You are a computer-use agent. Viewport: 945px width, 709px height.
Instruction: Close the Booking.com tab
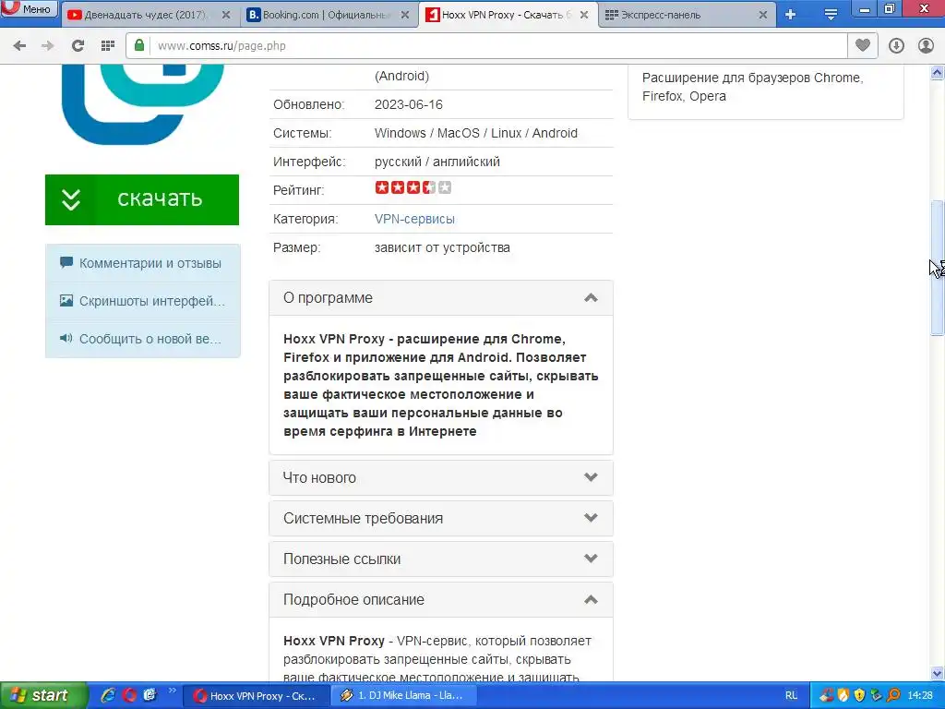(x=406, y=15)
